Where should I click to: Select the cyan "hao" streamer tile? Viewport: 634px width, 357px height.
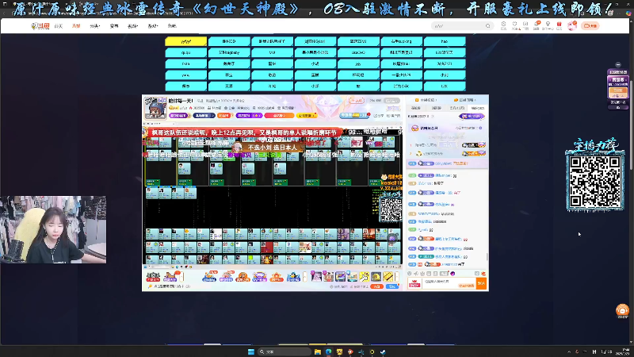point(445,41)
